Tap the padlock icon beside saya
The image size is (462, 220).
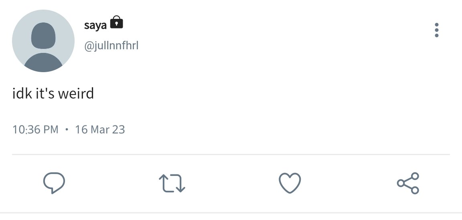point(116,22)
